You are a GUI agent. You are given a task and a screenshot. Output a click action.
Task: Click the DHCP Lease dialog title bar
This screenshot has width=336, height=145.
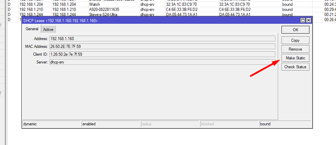[x=161, y=20]
